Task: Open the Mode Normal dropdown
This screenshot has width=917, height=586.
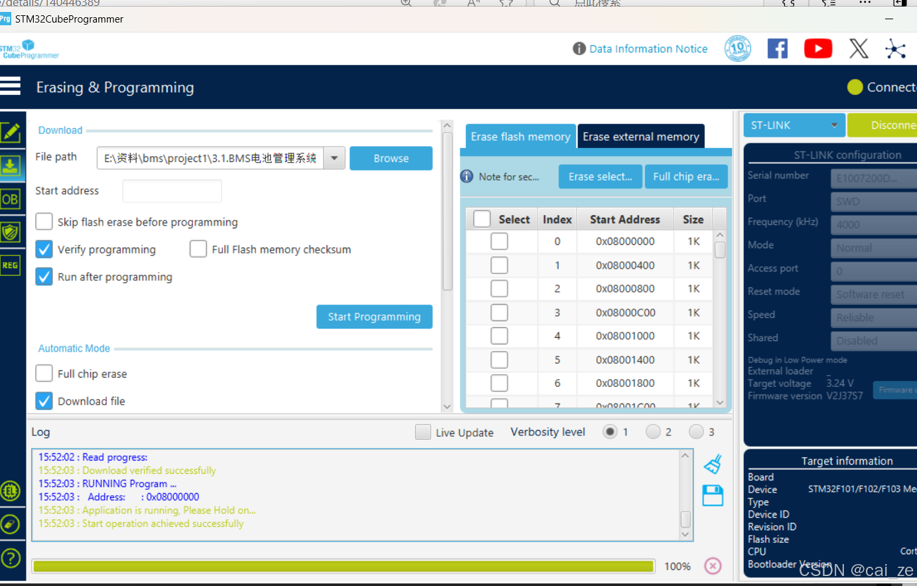Action: pyautogui.click(x=874, y=248)
